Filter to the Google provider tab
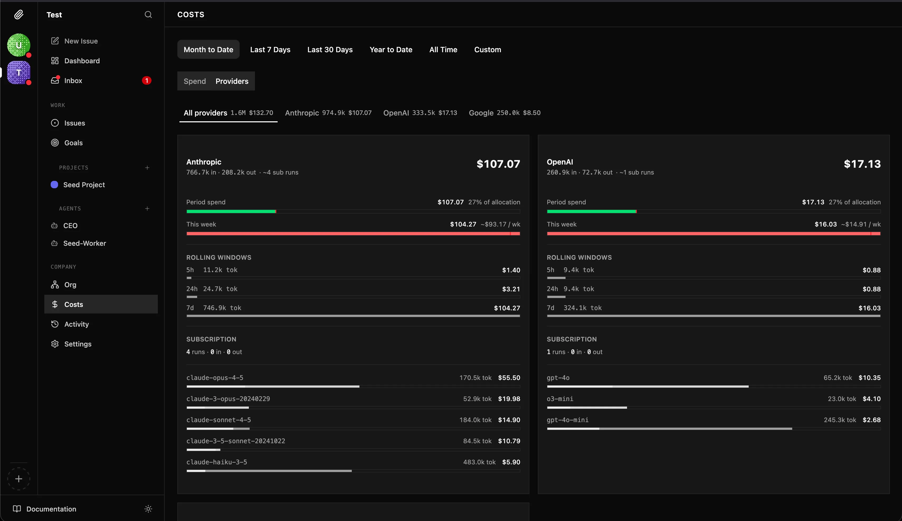The image size is (902, 521). click(505, 113)
